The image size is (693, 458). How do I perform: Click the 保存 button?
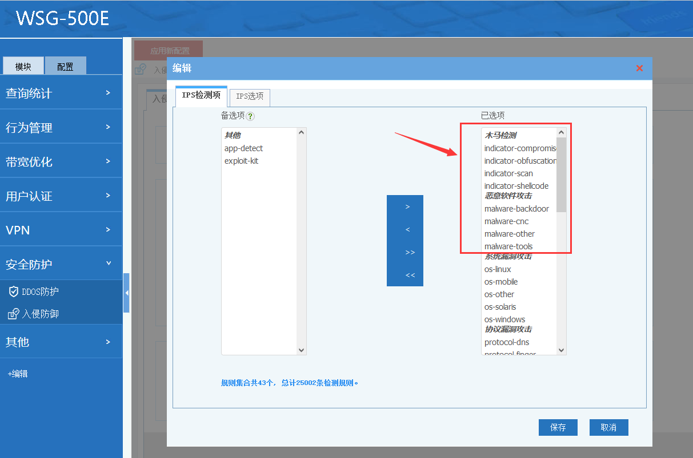click(x=558, y=427)
